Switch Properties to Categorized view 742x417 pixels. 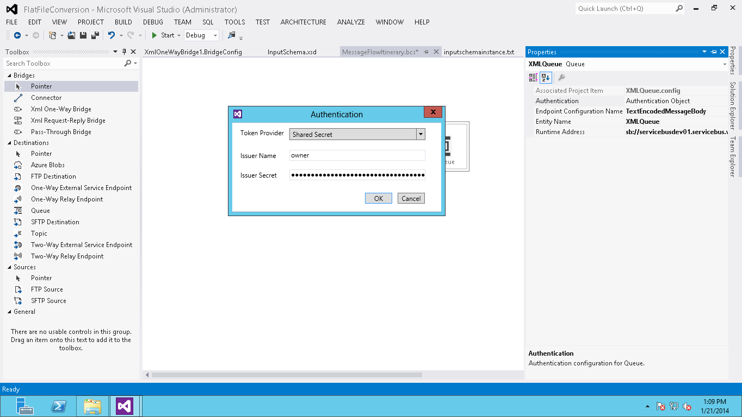coord(533,78)
